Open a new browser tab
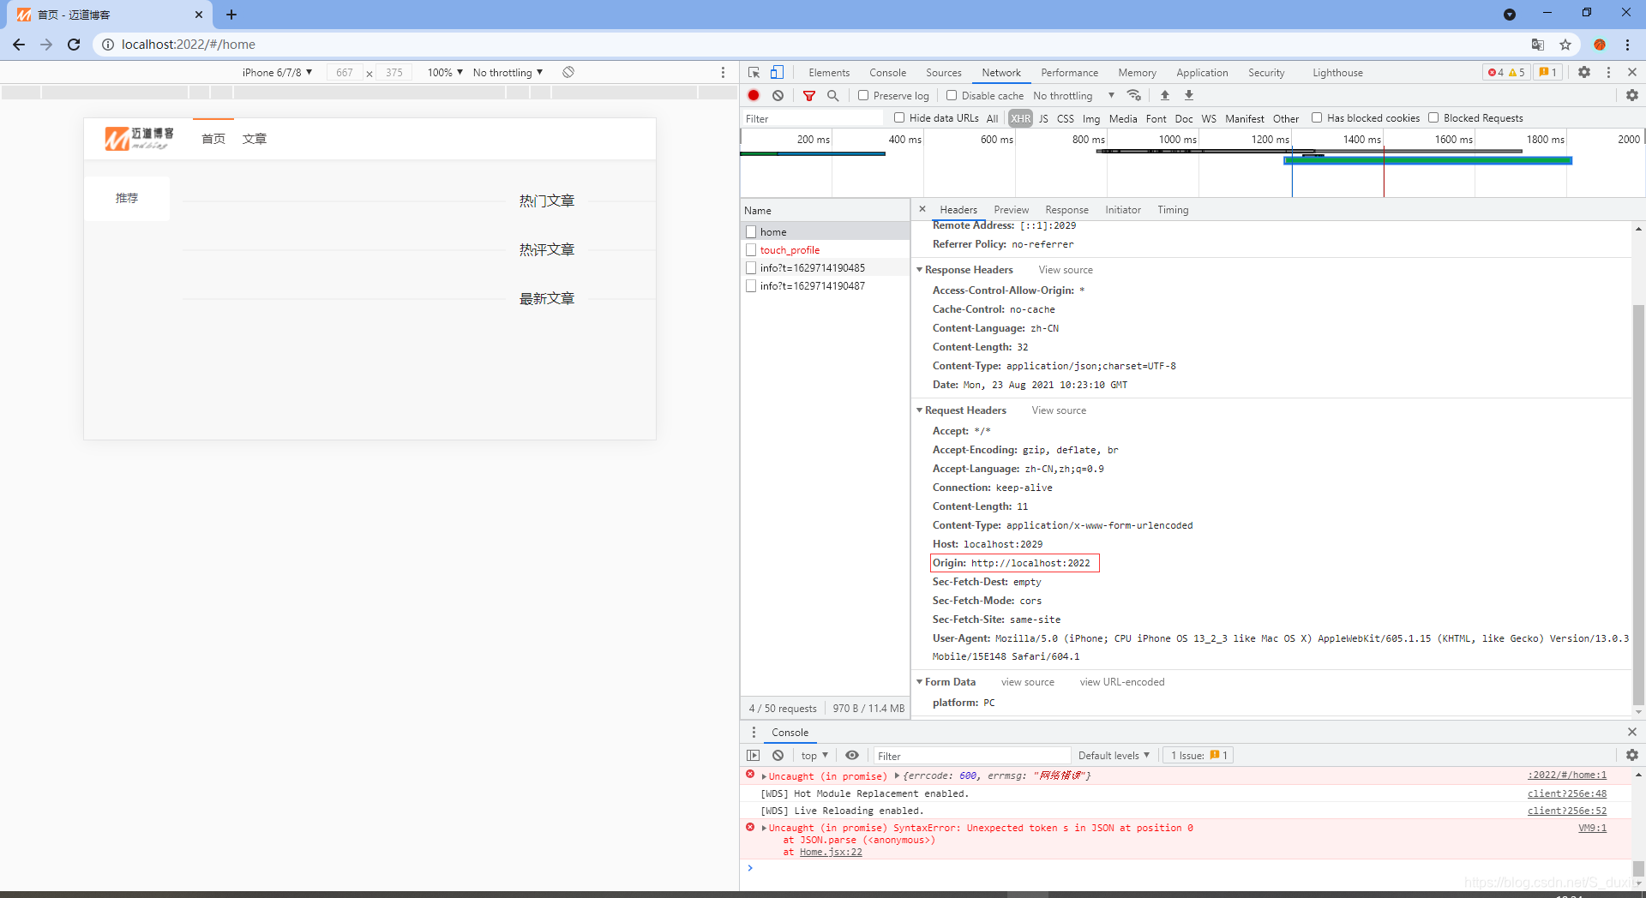 point(231,15)
